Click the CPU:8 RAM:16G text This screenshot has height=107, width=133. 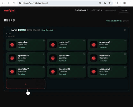34,30
